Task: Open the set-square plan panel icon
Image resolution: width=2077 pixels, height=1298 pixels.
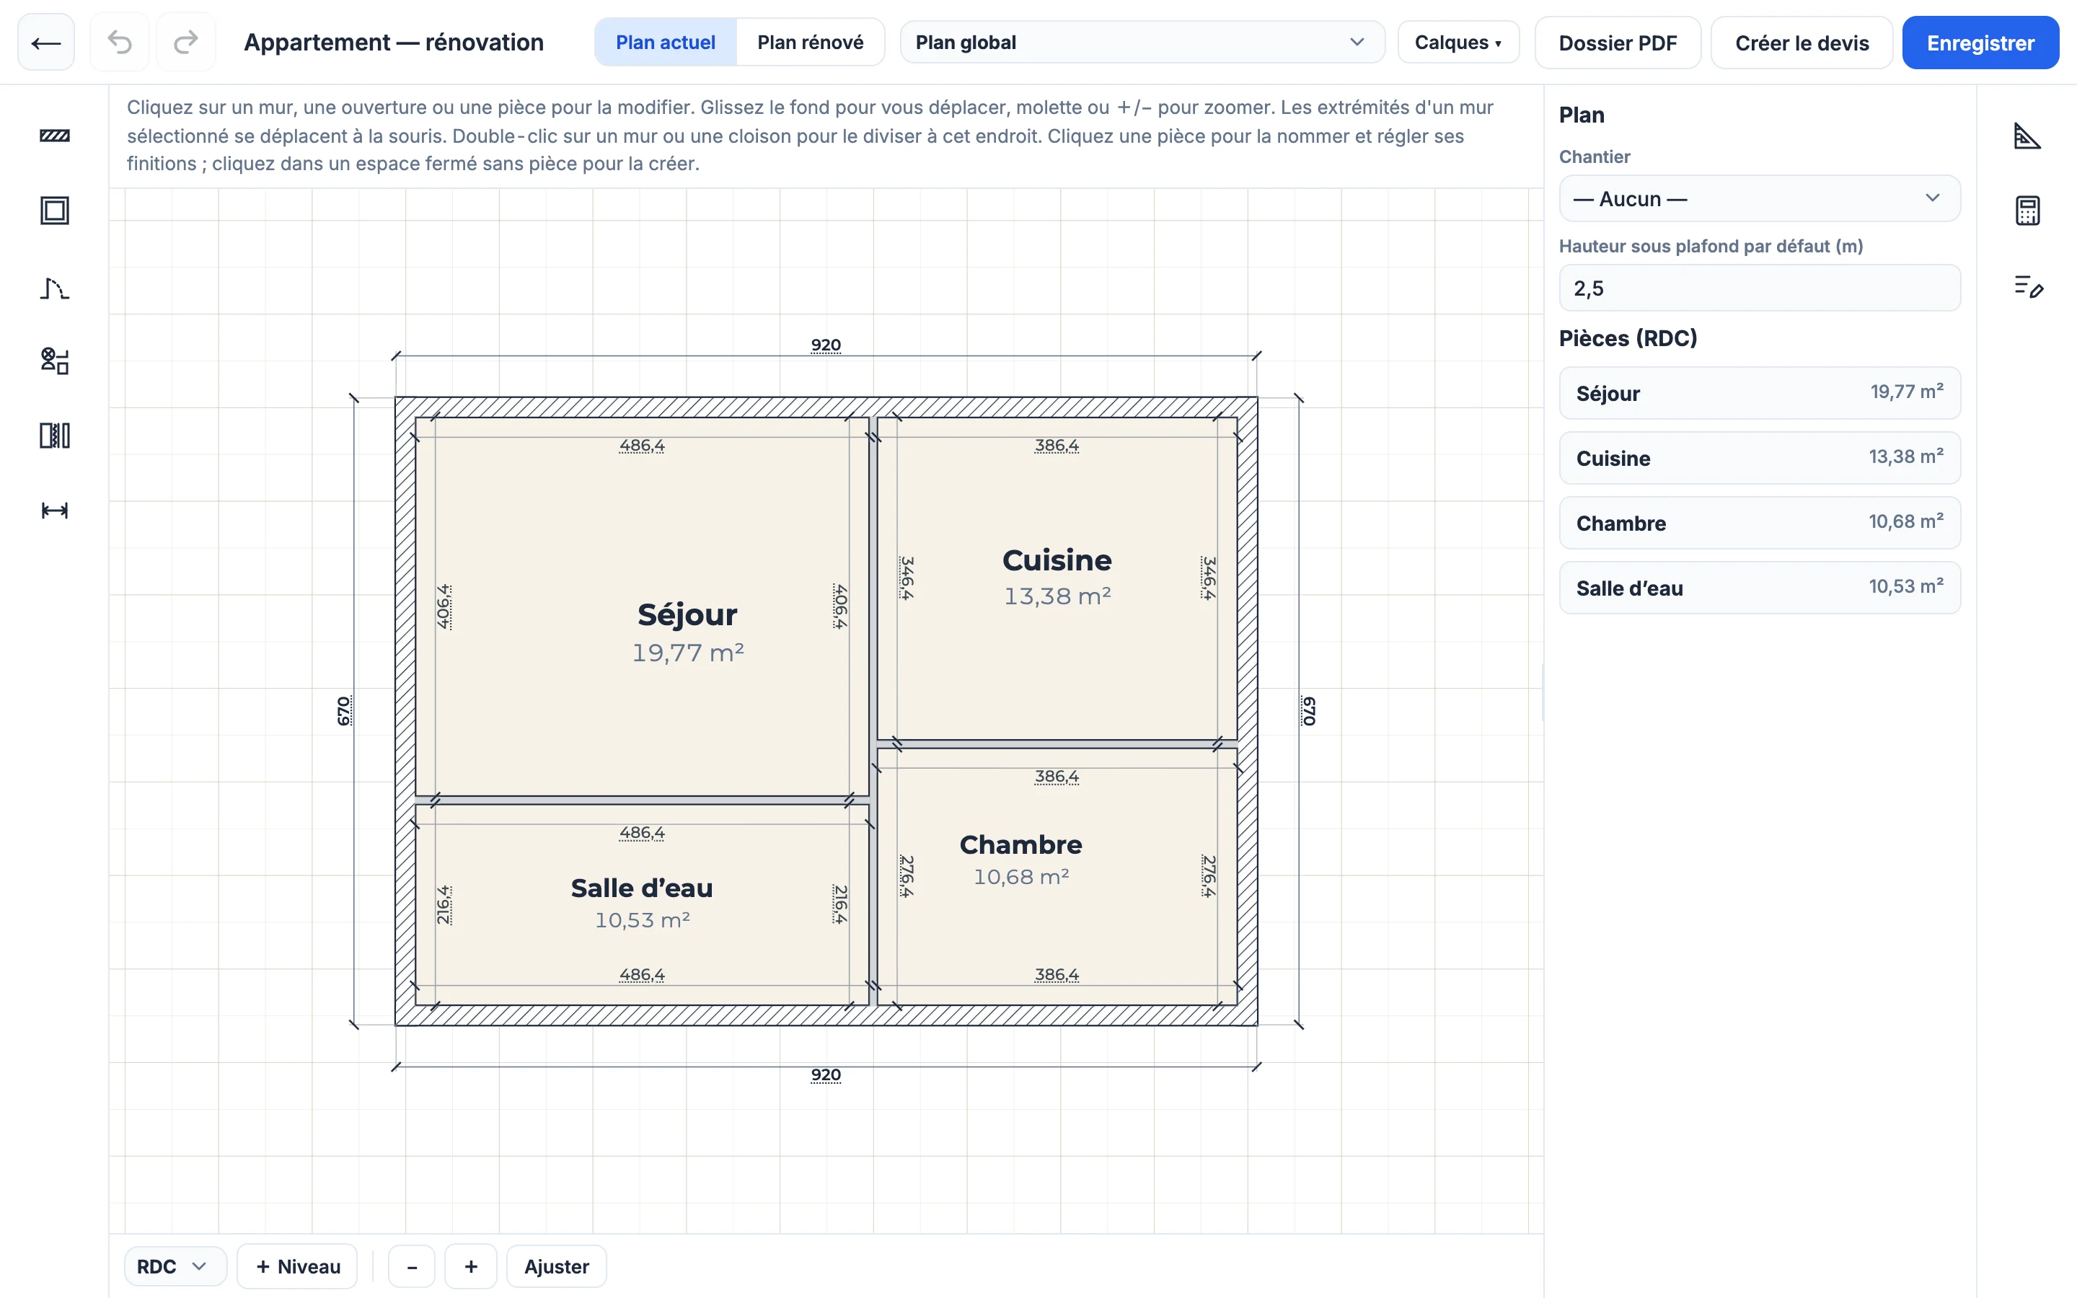Action: 2027,136
